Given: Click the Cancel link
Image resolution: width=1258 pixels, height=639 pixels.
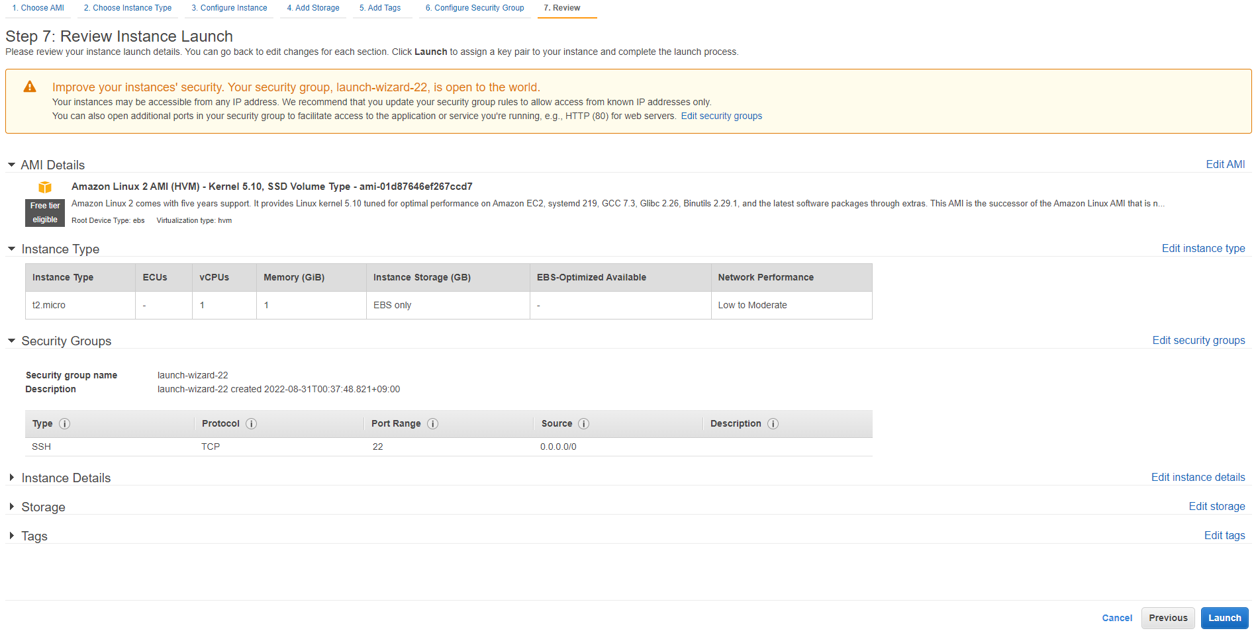Looking at the screenshot, I should pos(1117,618).
